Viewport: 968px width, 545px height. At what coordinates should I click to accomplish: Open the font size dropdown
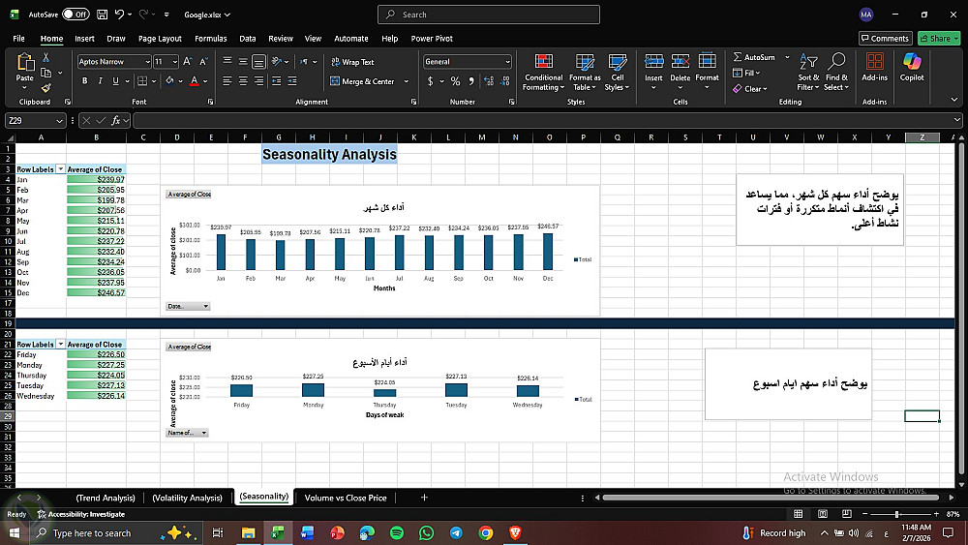[174, 62]
